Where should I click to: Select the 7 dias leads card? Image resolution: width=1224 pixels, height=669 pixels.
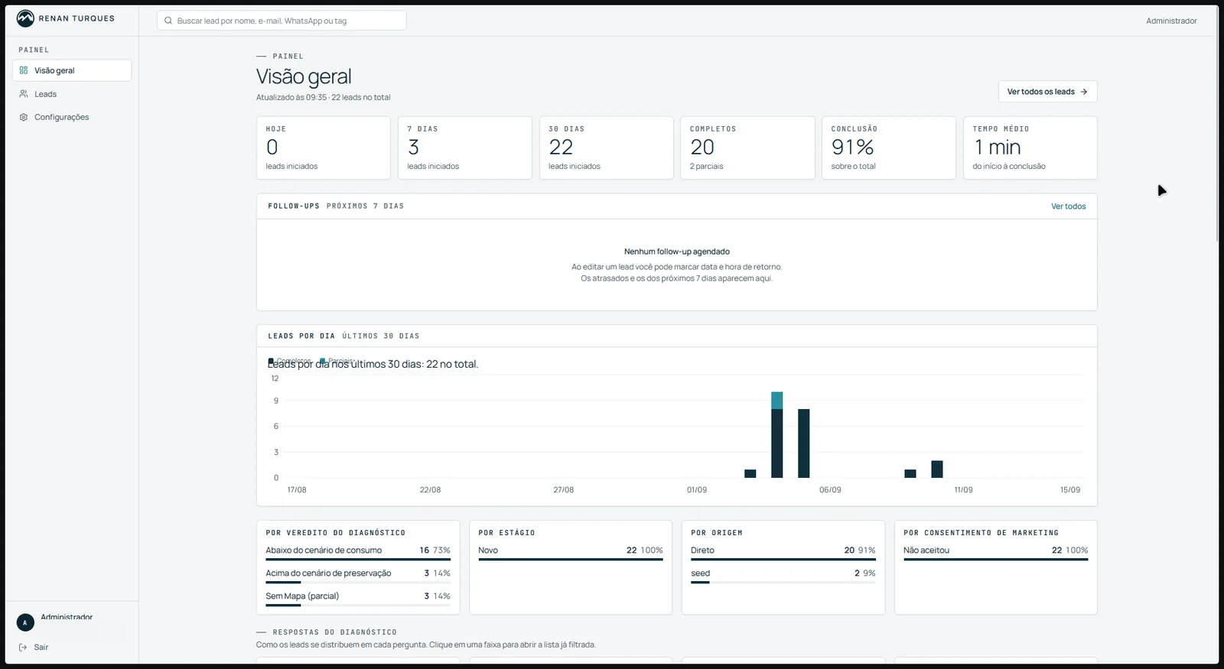[x=464, y=148]
